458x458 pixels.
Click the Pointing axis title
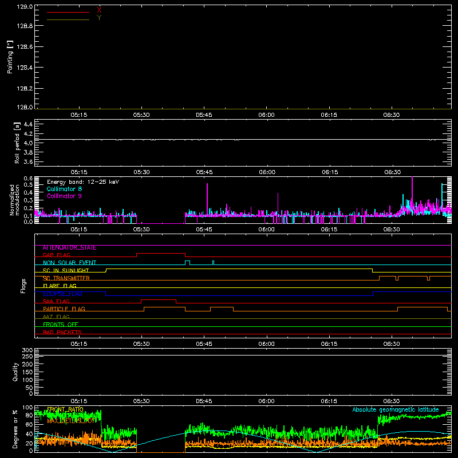pos(10,57)
